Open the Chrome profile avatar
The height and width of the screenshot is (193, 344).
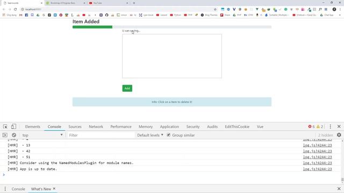tap(334, 9)
